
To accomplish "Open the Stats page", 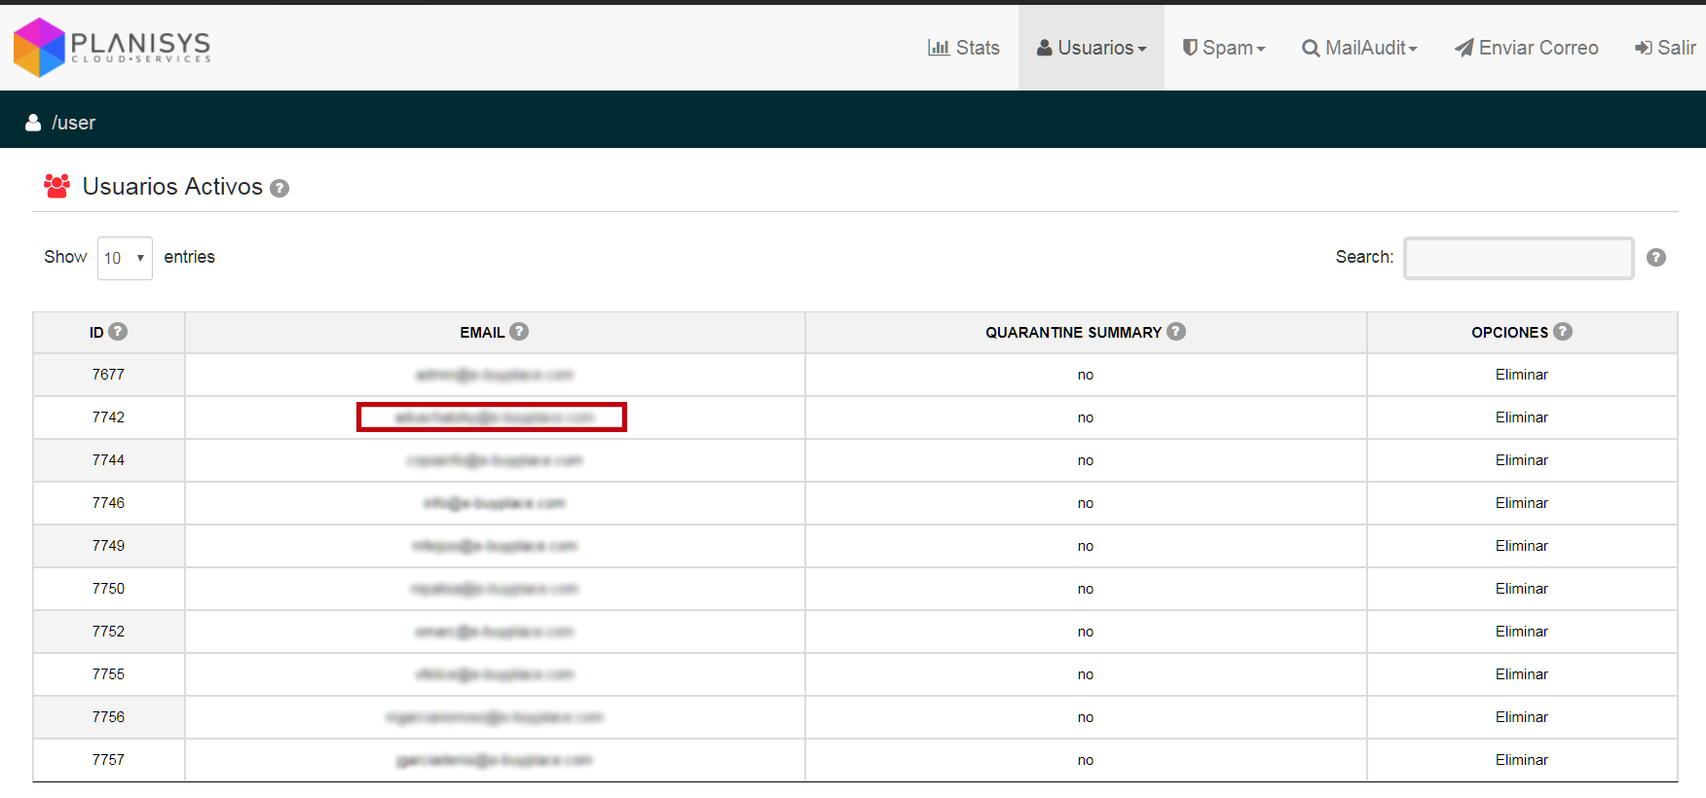I will (964, 48).
